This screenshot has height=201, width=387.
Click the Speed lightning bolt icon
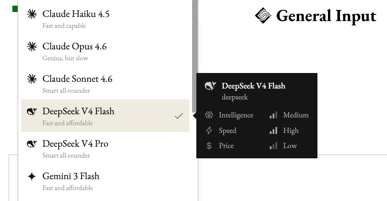[209, 130]
